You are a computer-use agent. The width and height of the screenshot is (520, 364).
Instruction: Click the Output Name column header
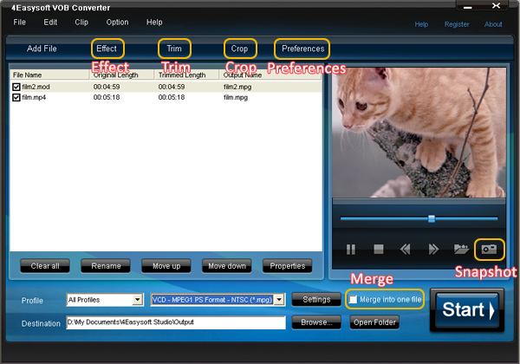(x=270, y=75)
